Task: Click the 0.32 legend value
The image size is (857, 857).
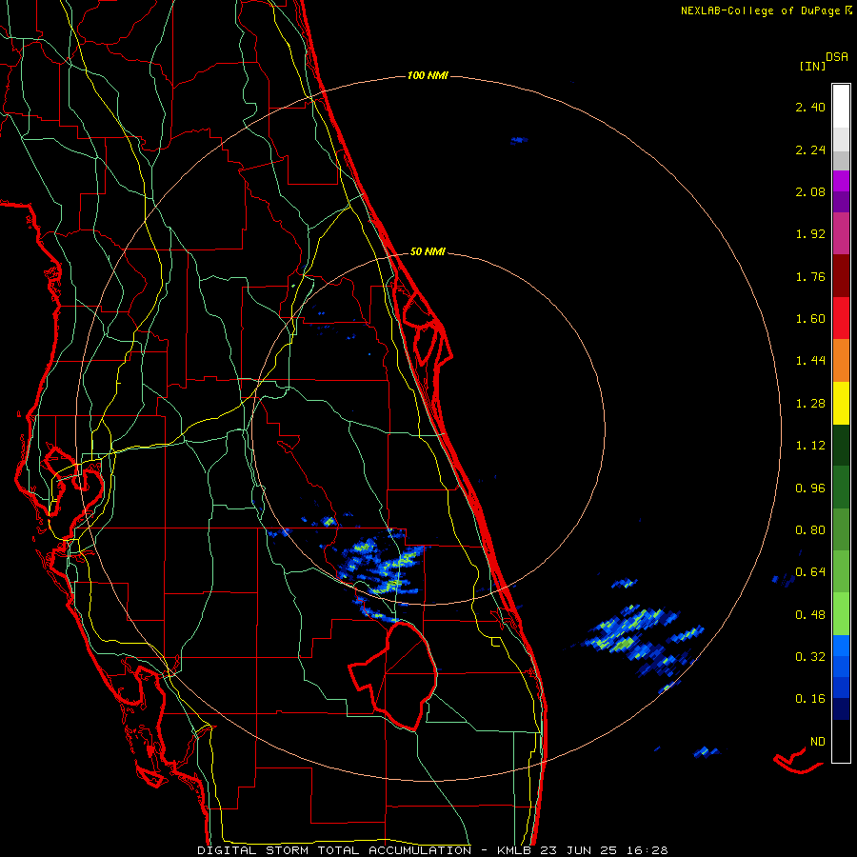Action: 810,657
